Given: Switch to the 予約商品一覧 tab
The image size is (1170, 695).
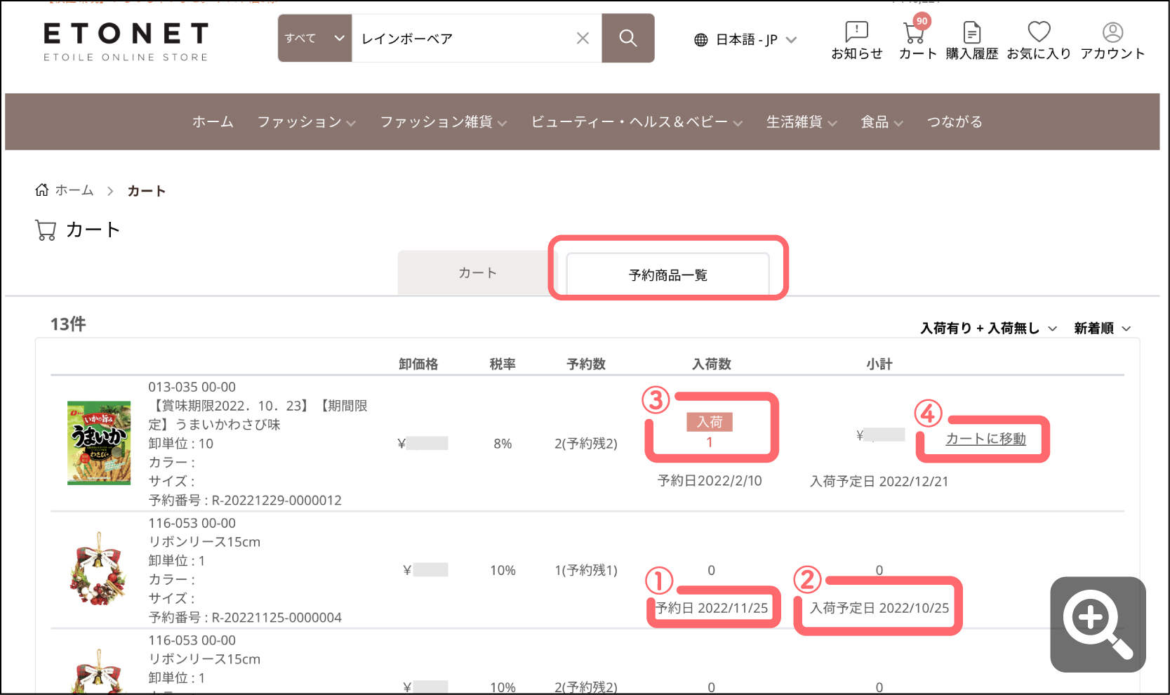Looking at the screenshot, I should 667,274.
